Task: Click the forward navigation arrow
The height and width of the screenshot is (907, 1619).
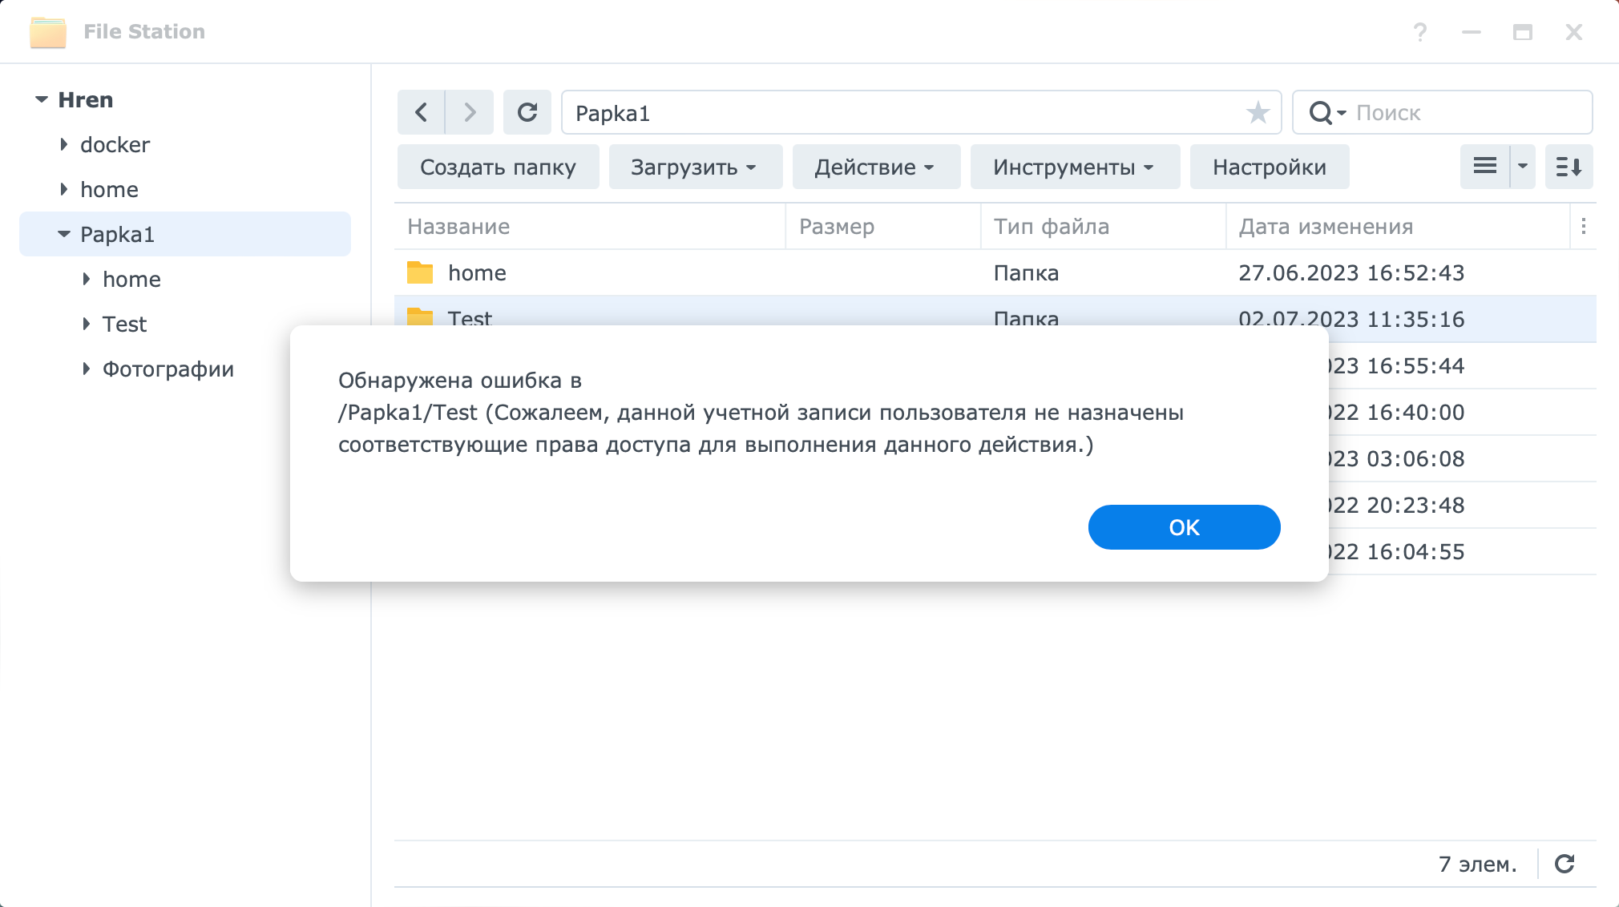Action: point(470,112)
